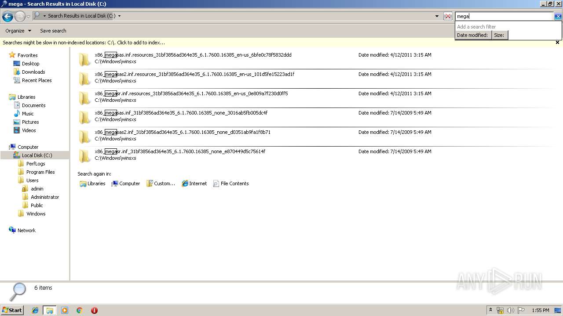
Task: Select Local Disk (C:) in tree
Action: point(37,155)
